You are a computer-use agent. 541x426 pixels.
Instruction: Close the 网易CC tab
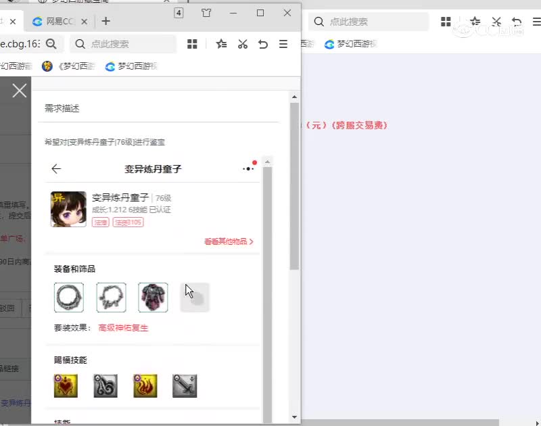point(84,22)
